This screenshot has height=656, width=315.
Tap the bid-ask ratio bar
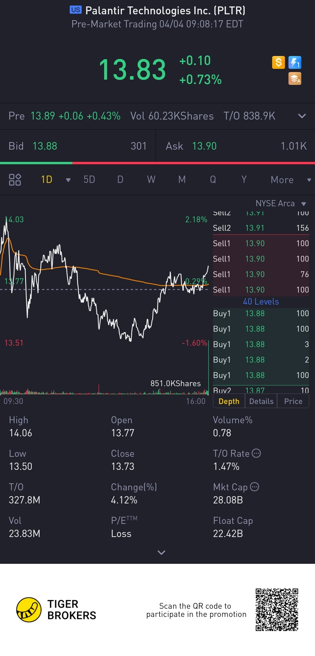coord(157,163)
